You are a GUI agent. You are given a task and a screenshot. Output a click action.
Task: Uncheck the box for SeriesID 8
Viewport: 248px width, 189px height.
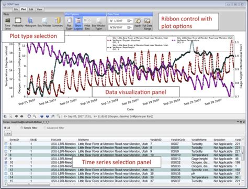(6, 155)
